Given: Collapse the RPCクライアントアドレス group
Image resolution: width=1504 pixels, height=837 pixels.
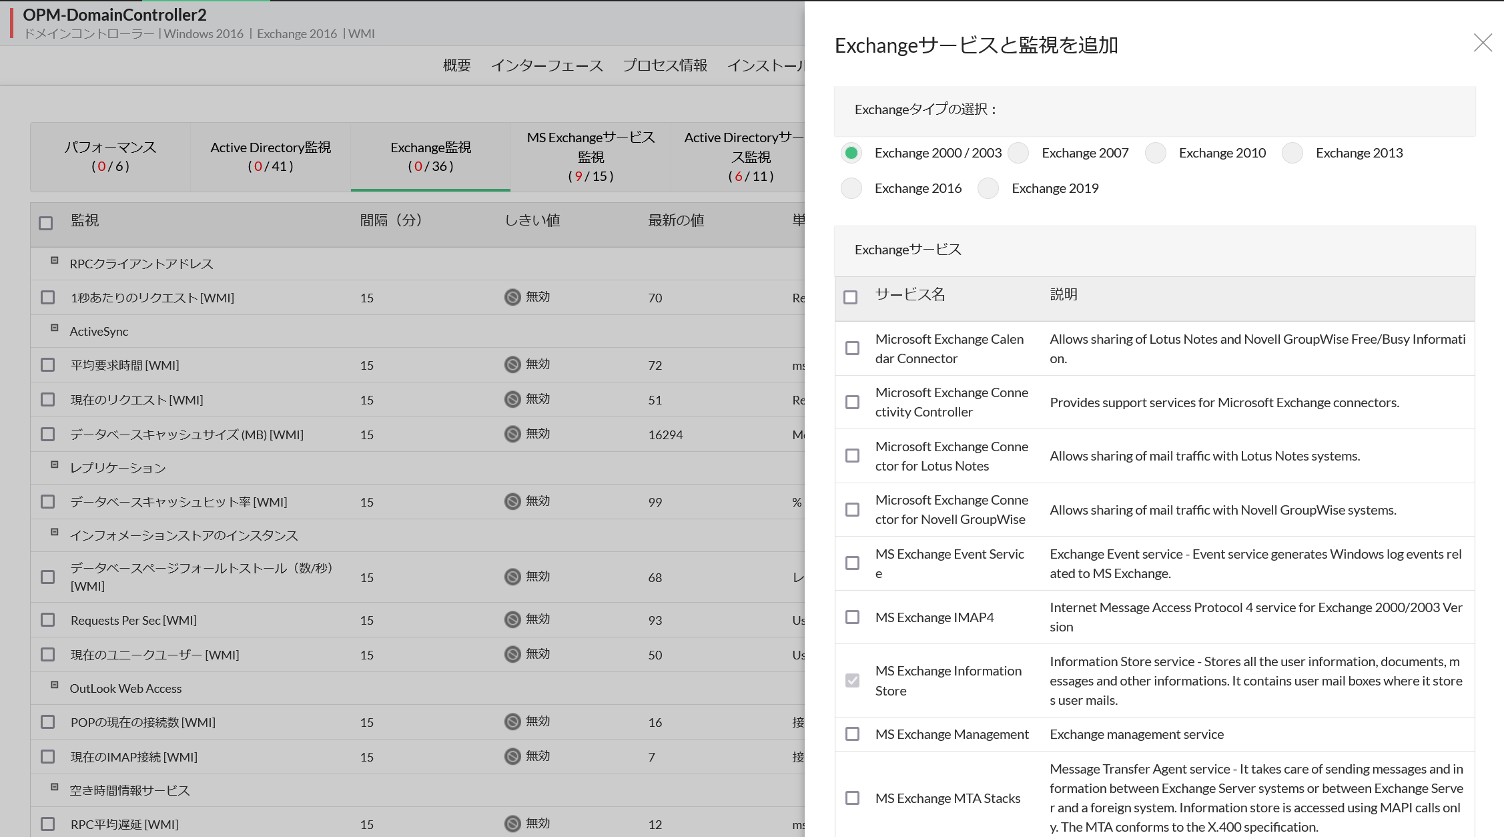Looking at the screenshot, I should pyautogui.click(x=55, y=260).
